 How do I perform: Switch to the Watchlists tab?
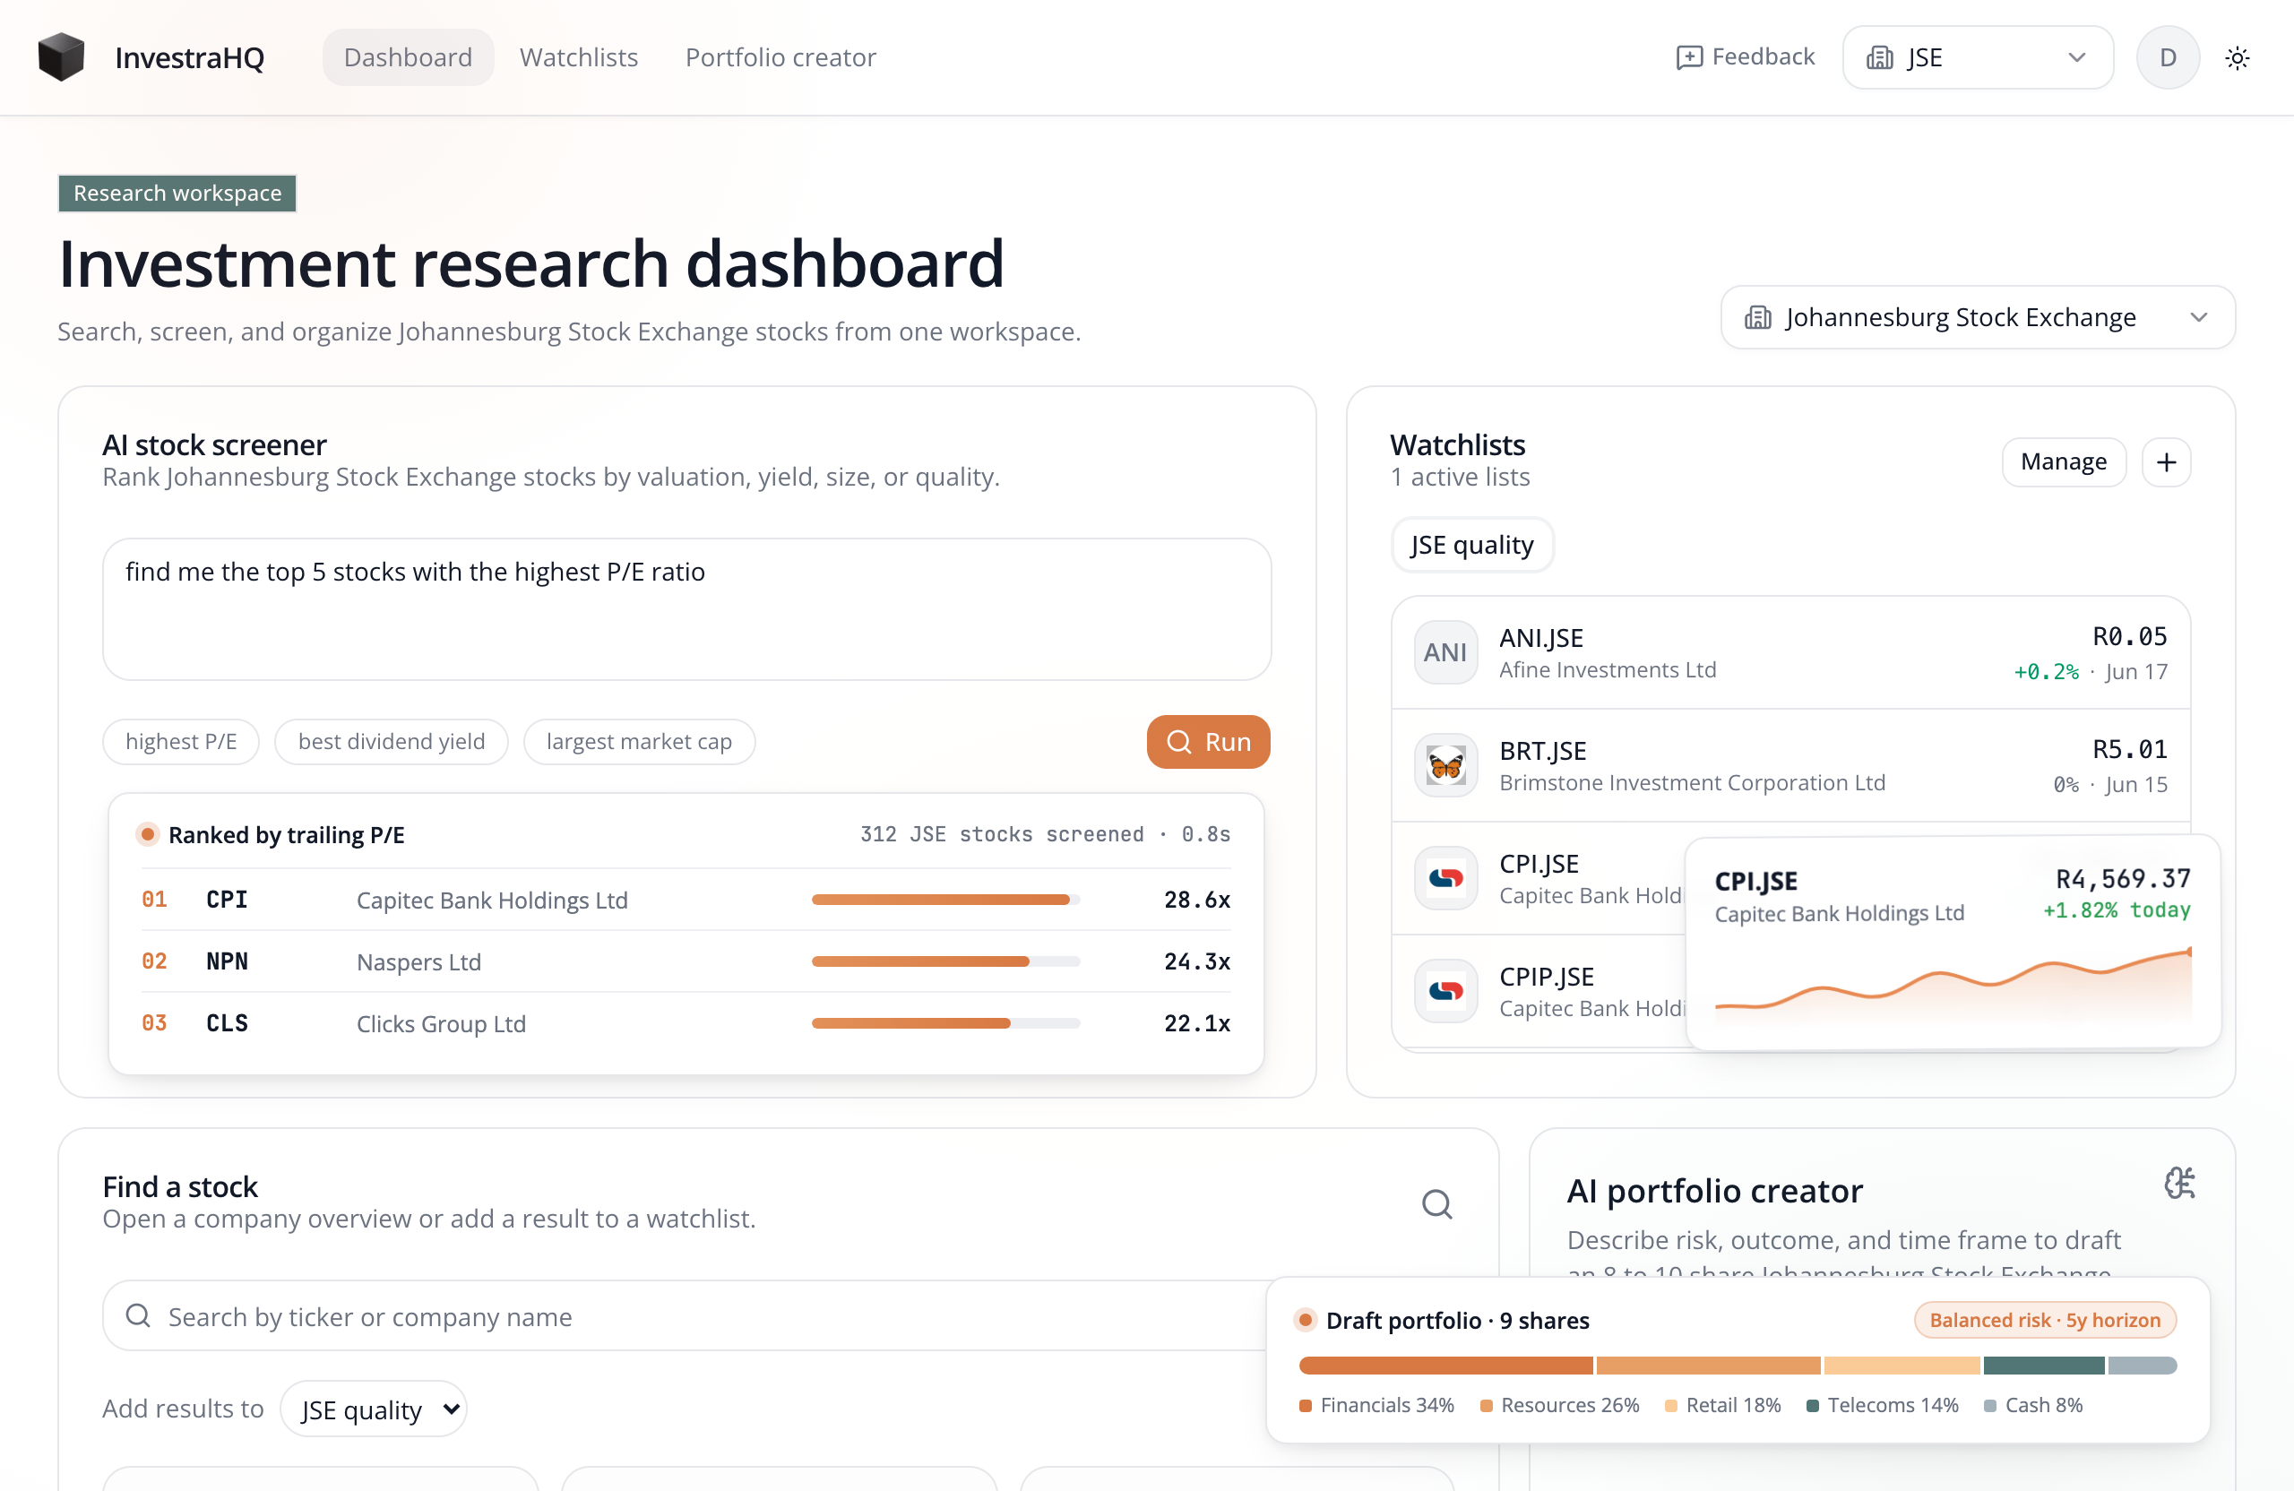click(578, 58)
